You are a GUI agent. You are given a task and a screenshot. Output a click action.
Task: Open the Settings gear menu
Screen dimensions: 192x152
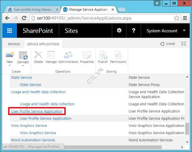(119, 31)
